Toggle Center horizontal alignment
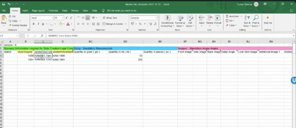 [83, 24]
